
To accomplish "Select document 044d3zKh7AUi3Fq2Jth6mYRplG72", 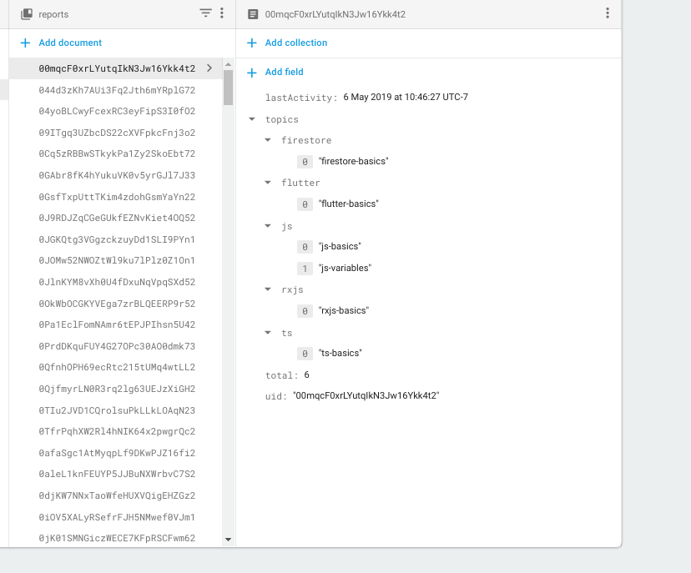I will pyautogui.click(x=117, y=90).
